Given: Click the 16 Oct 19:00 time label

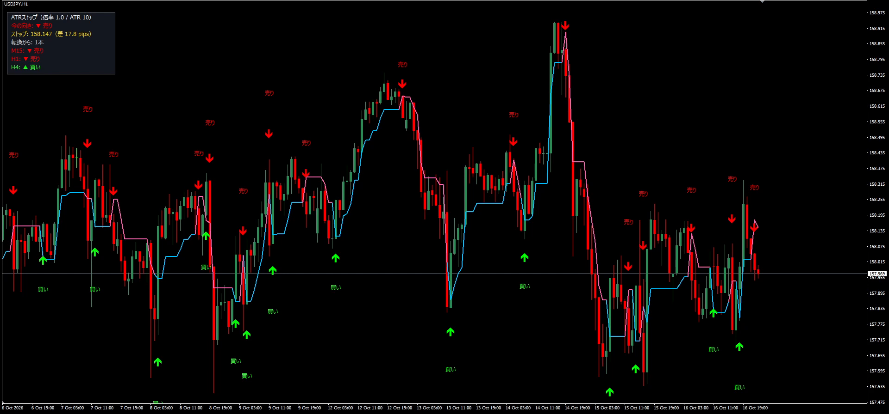Looking at the screenshot, I should click(x=755, y=408).
